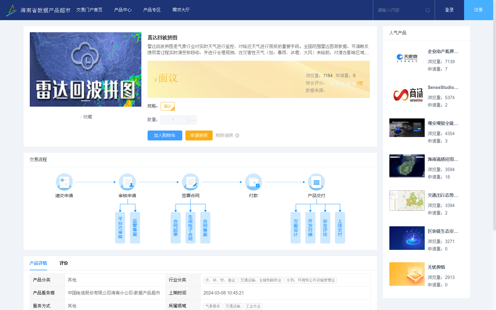This screenshot has height=310, width=496.
Task: Open the 交通出行态势 product thumbnail
Action: pyautogui.click(x=407, y=201)
